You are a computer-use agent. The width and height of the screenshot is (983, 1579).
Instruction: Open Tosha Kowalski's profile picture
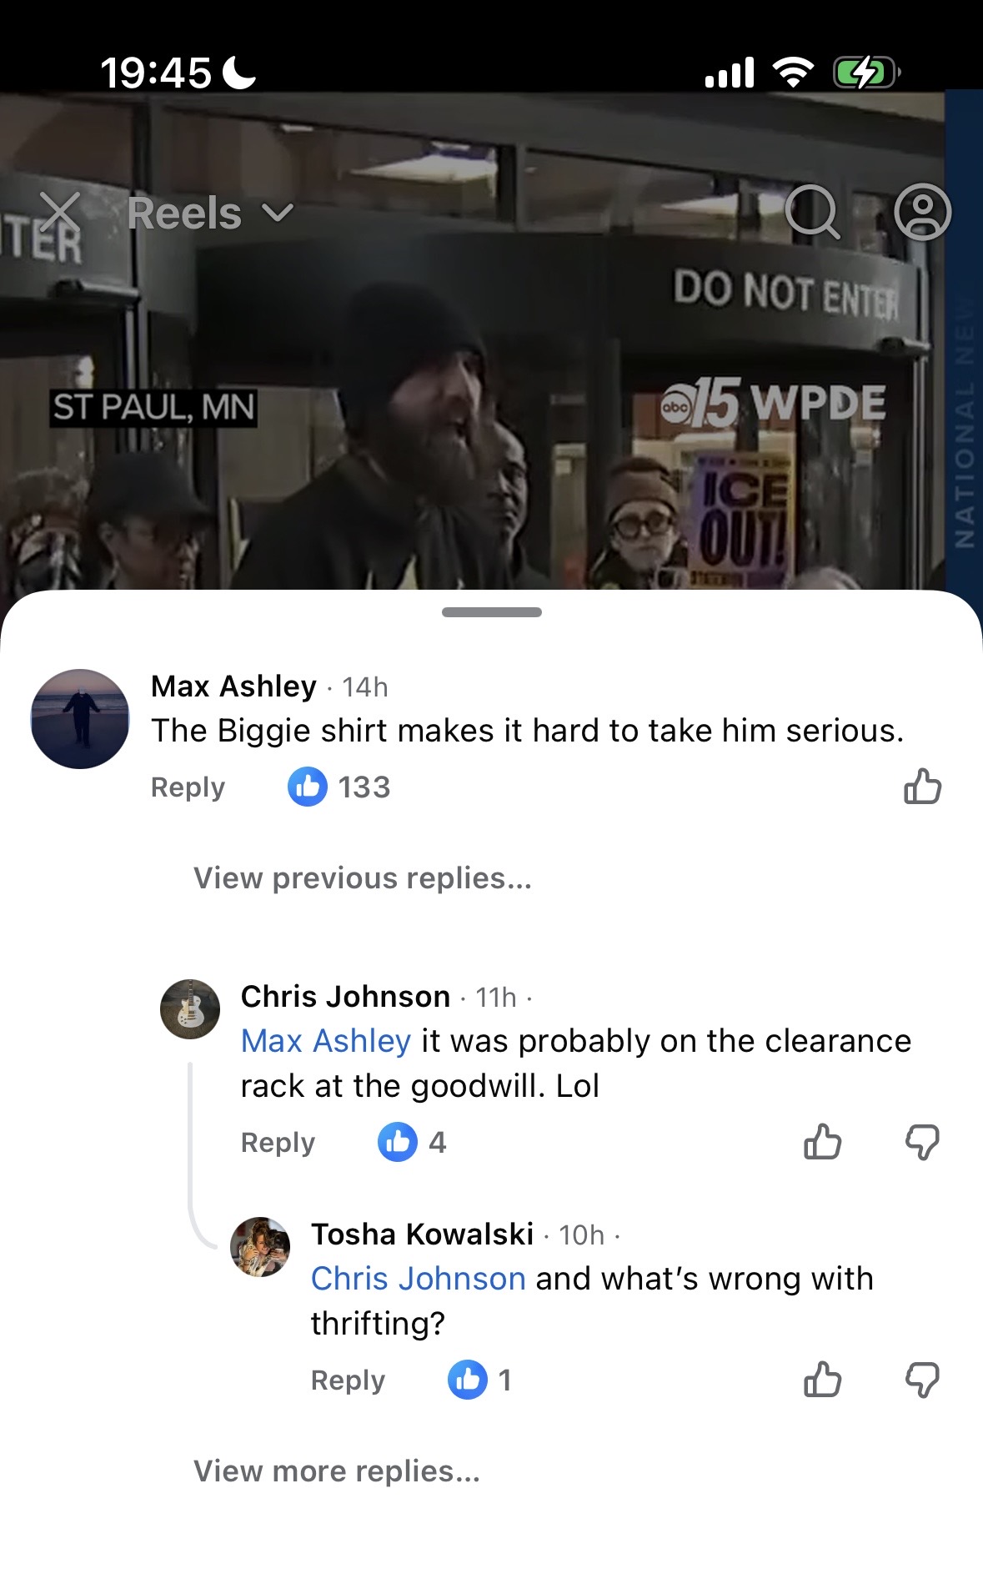pos(260,1246)
